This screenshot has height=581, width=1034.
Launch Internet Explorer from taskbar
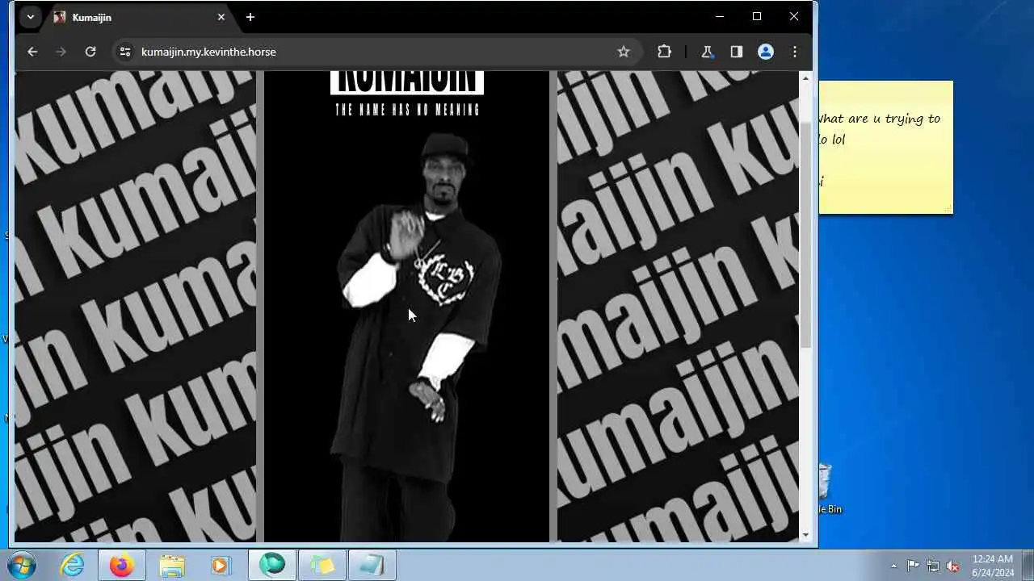[x=73, y=566]
